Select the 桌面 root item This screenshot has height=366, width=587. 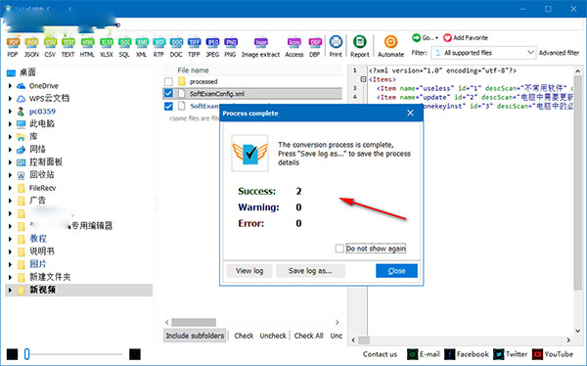pos(27,72)
